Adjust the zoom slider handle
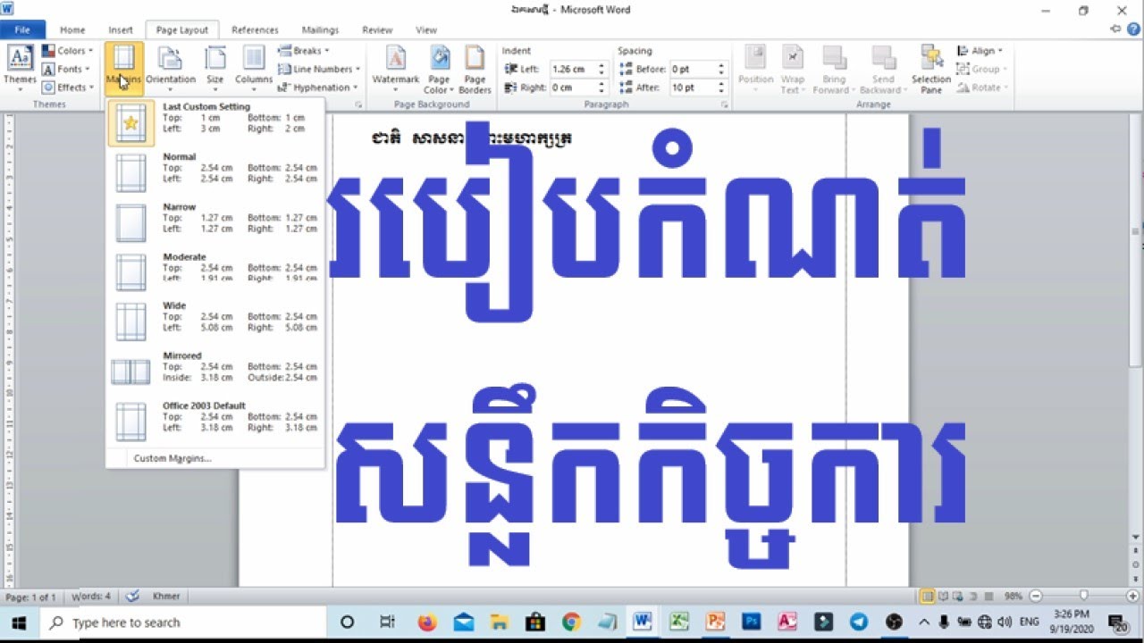Image resolution: width=1144 pixels, height=643 pixels. coord(1083,596)
